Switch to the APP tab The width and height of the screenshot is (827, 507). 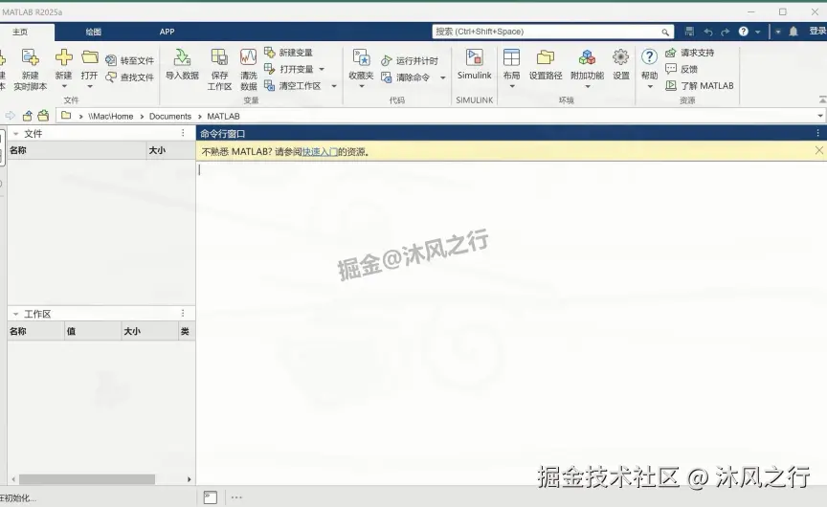pos(167,32)
